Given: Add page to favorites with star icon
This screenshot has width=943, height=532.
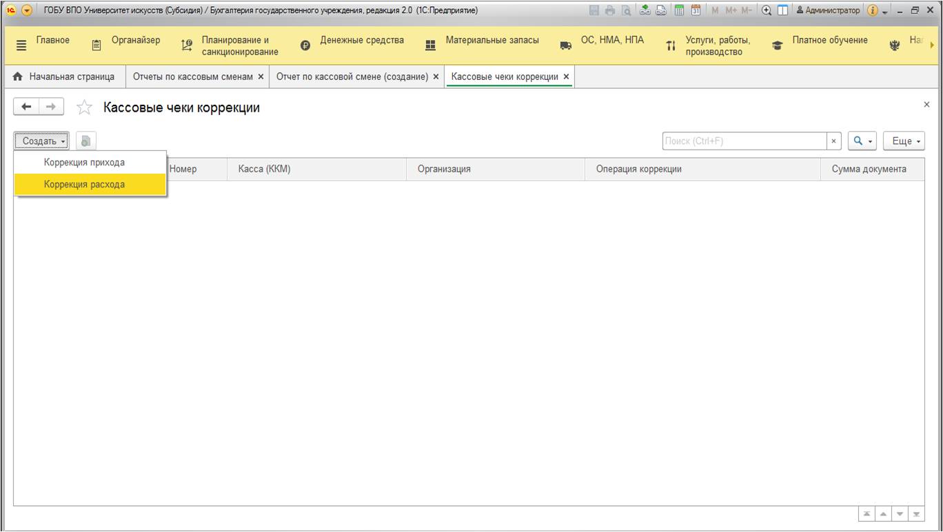Looking at the screenshot, I should coord(84,108).
